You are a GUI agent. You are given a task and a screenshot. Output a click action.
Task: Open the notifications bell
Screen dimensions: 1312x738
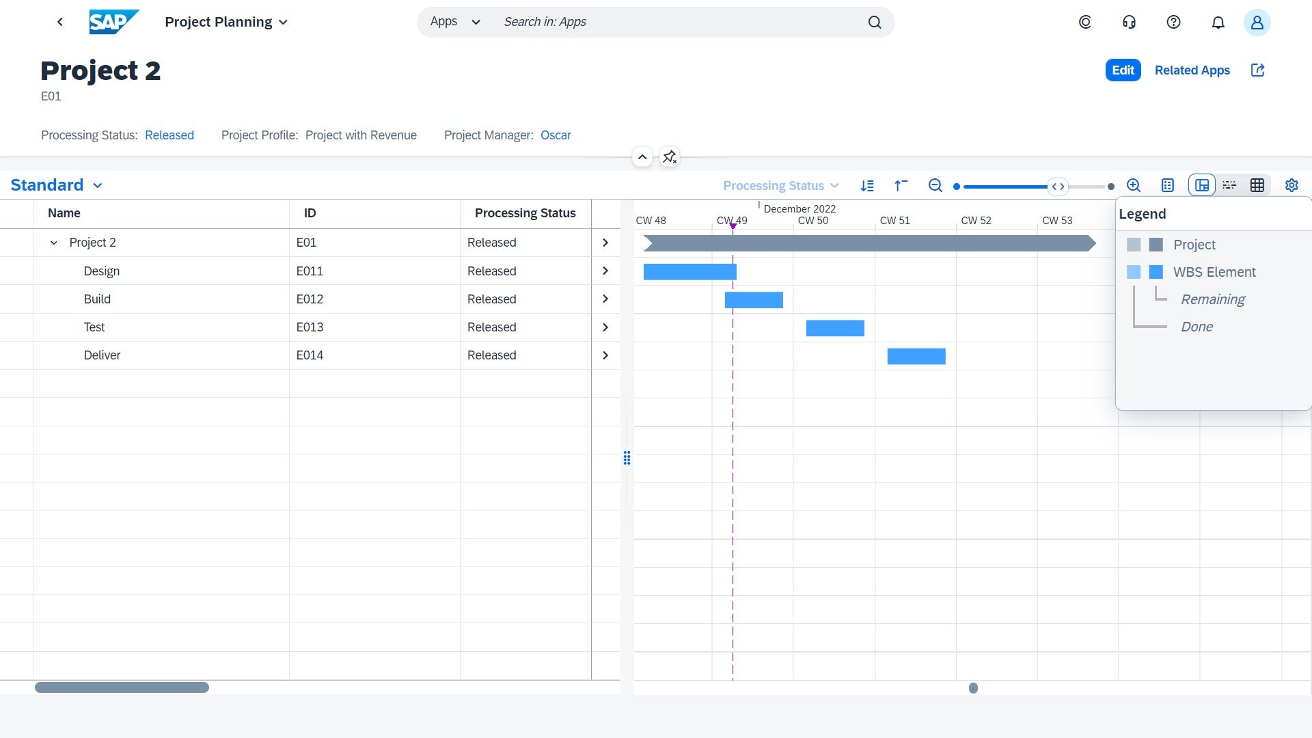coord(1218,23)
